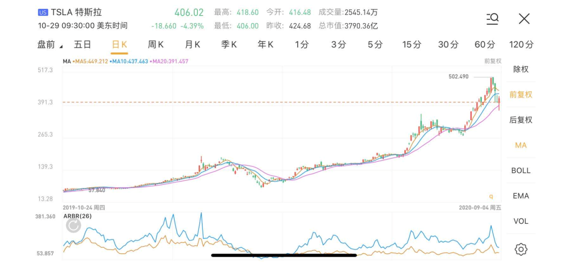Screen dimensions: 568x262
Task: Close the full-screen chart view
Action: (524, 19)
